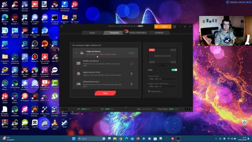Open Questo PC desktop icon
This screenshot has width=252, height=142.
tap(5, 45)
